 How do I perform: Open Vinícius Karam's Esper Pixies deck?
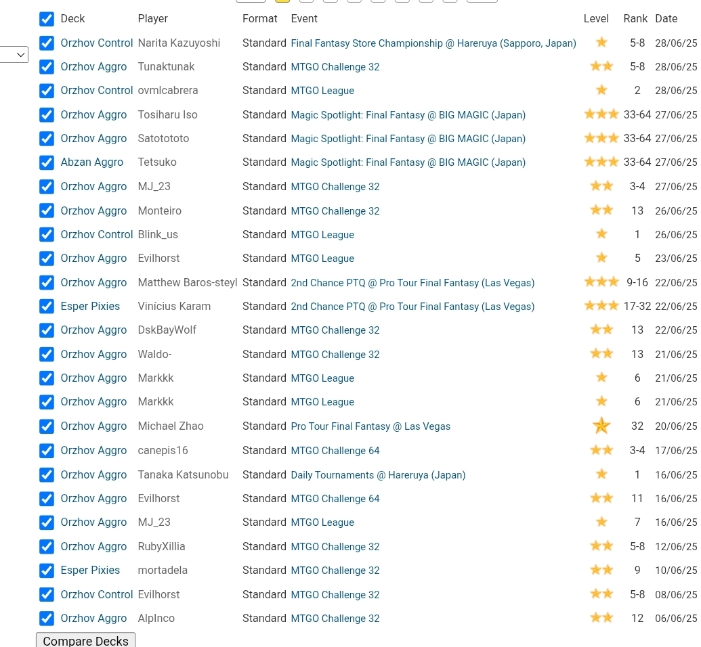coord(90,306)
